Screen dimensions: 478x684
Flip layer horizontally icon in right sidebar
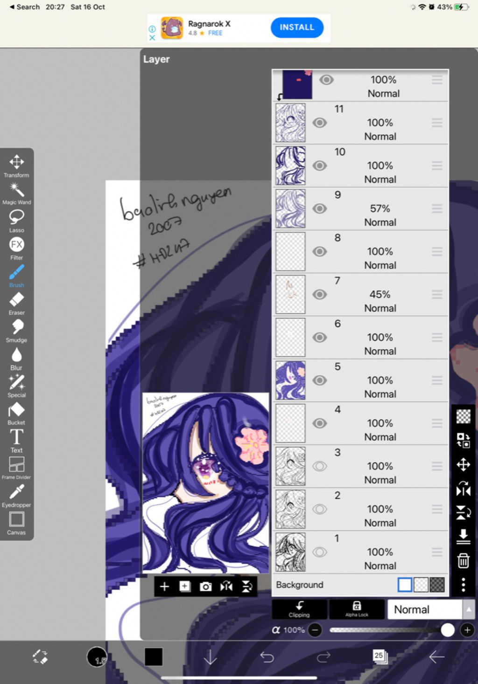463,489
